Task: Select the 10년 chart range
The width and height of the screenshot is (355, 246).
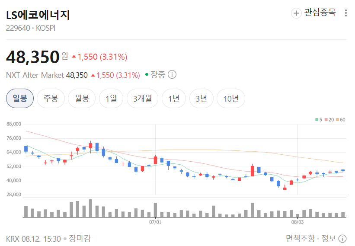Action: [231, 99]
